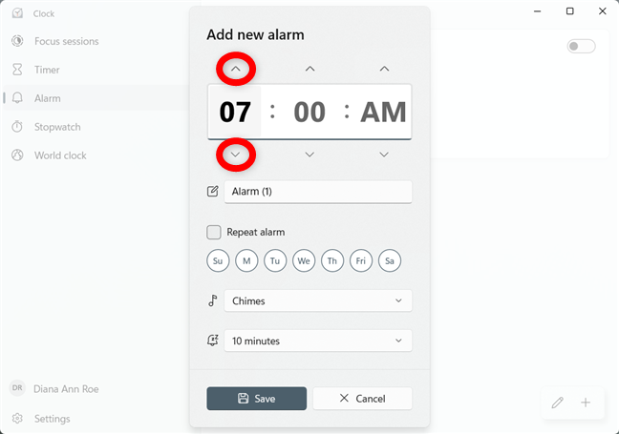Toggle Sunday repeat day button
619x434 pixels.
click(218, 260)
